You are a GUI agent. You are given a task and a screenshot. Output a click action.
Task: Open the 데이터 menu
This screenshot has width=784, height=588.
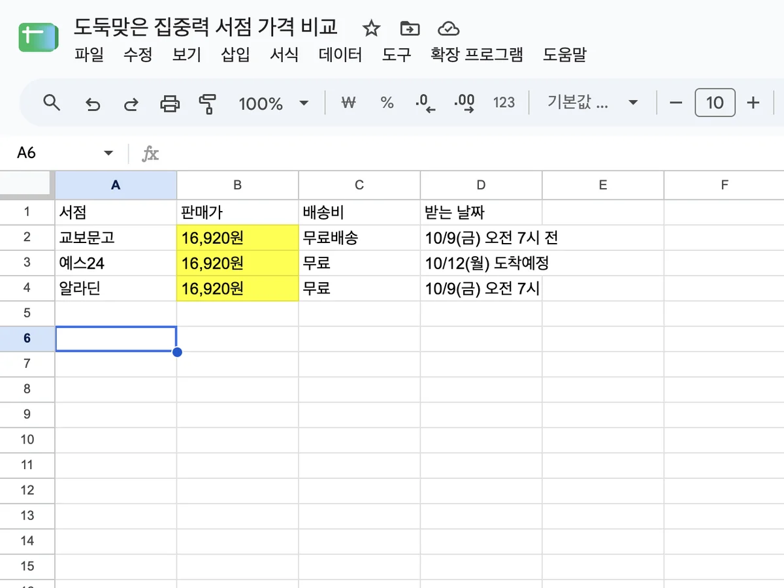coord(340,55)
